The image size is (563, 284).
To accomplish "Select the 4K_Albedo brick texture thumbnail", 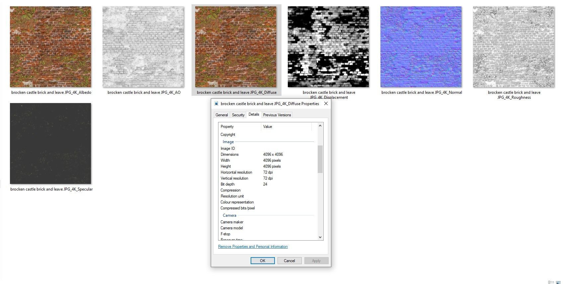I will [50, 47].
